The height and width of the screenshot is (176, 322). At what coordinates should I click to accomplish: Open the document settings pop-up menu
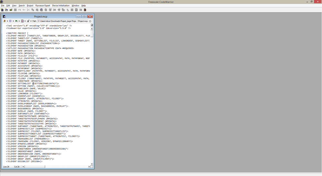pyautogui.click(x=24, y=21)
